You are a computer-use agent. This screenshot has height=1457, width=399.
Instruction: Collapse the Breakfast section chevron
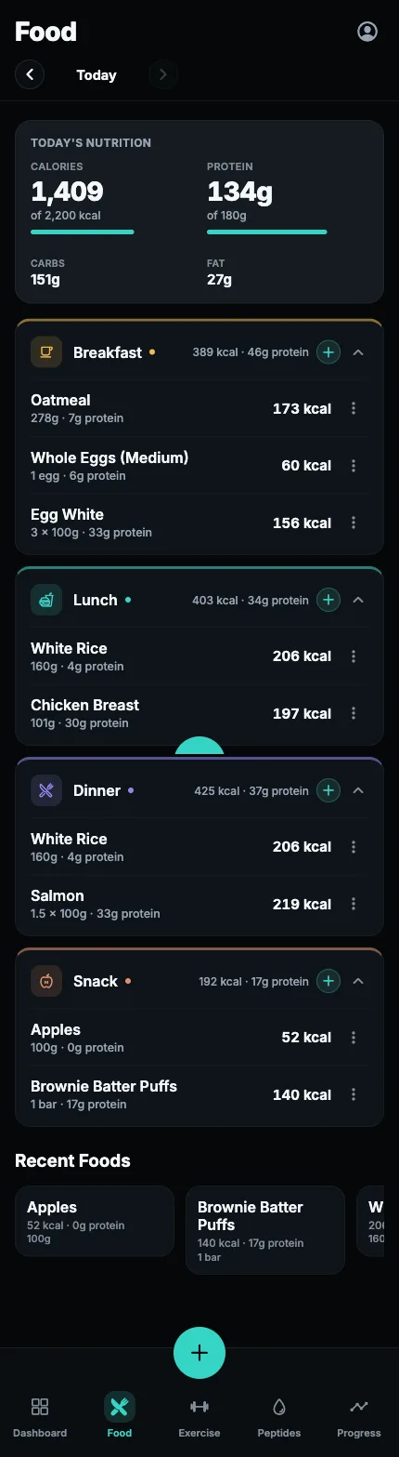359,352
